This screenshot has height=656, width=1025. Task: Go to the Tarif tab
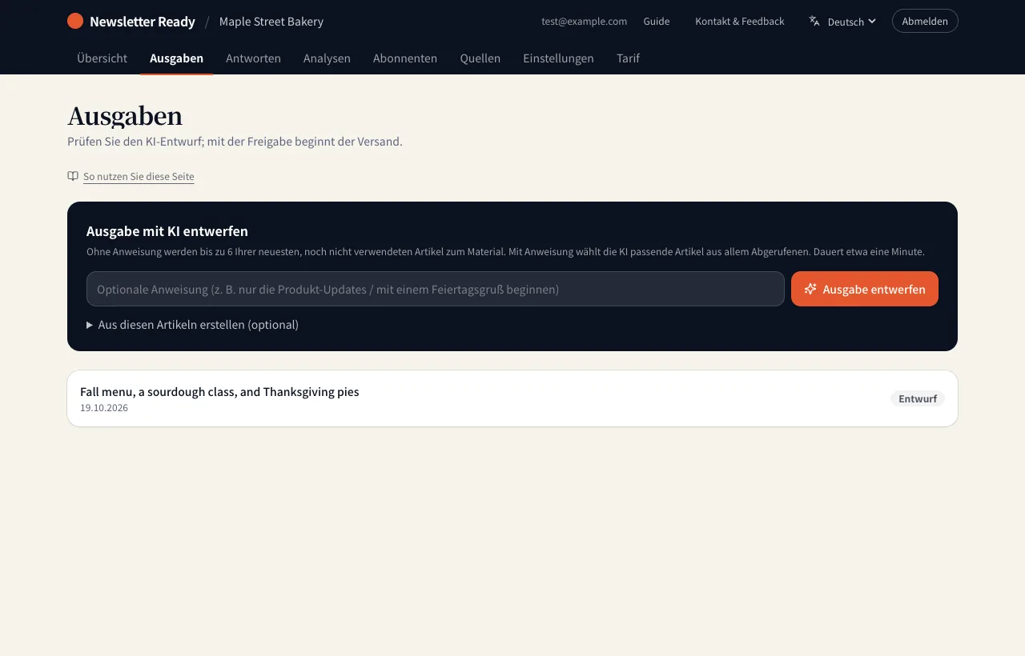pos(628,58)
